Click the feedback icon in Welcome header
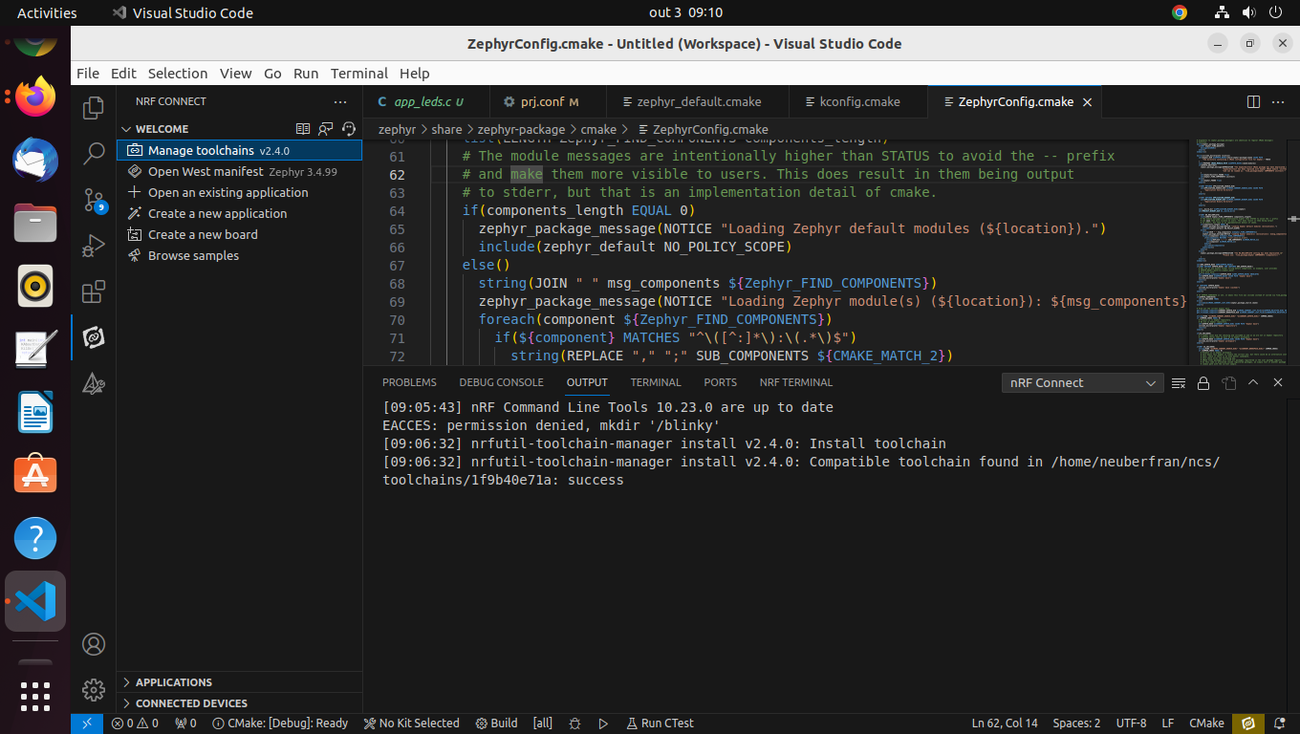Viewport: 1300px width, 734px height. coord(326,128)
